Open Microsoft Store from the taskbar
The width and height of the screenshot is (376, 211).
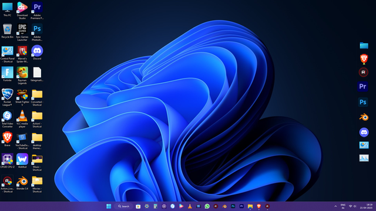[138, 206]
